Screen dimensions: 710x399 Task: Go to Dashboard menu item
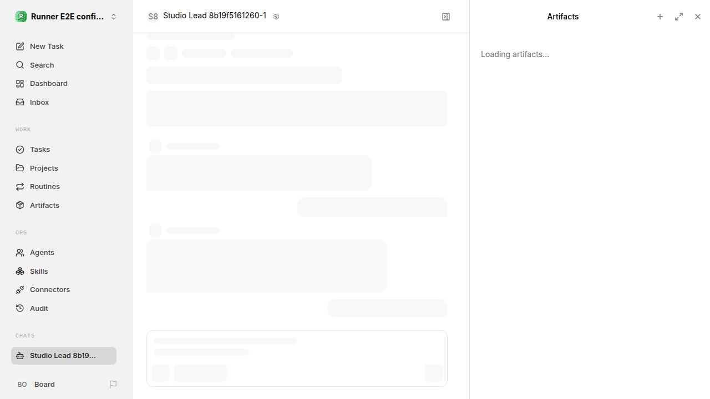(49, 84)
